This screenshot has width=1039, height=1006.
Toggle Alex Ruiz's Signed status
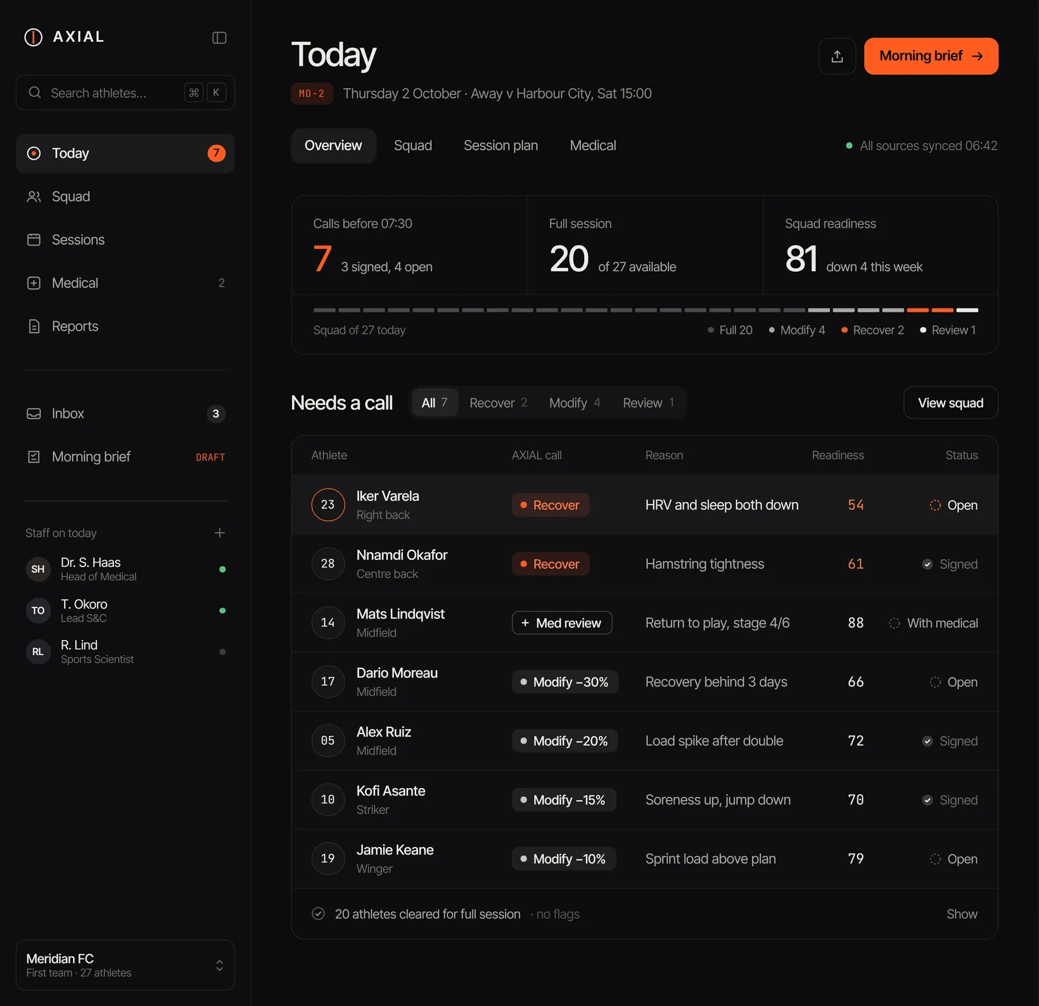(950, 741)
